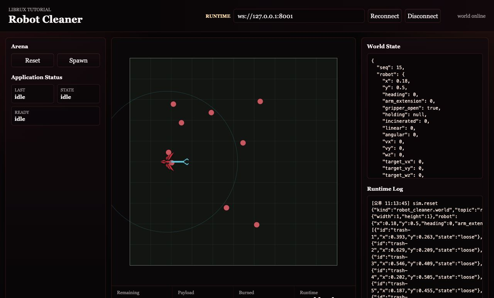Click the leftmost of the arena's two bottom trash dots
This screenshot has width=494, height=298.
pos(227,208)
